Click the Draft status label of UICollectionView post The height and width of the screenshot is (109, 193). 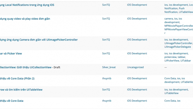(57, 67)
